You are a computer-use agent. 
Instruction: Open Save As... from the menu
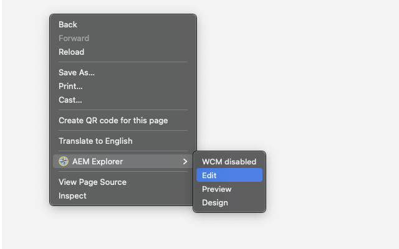click(123, 73)
